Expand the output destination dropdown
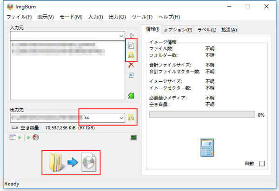279x191 pixels. [121, 118]
